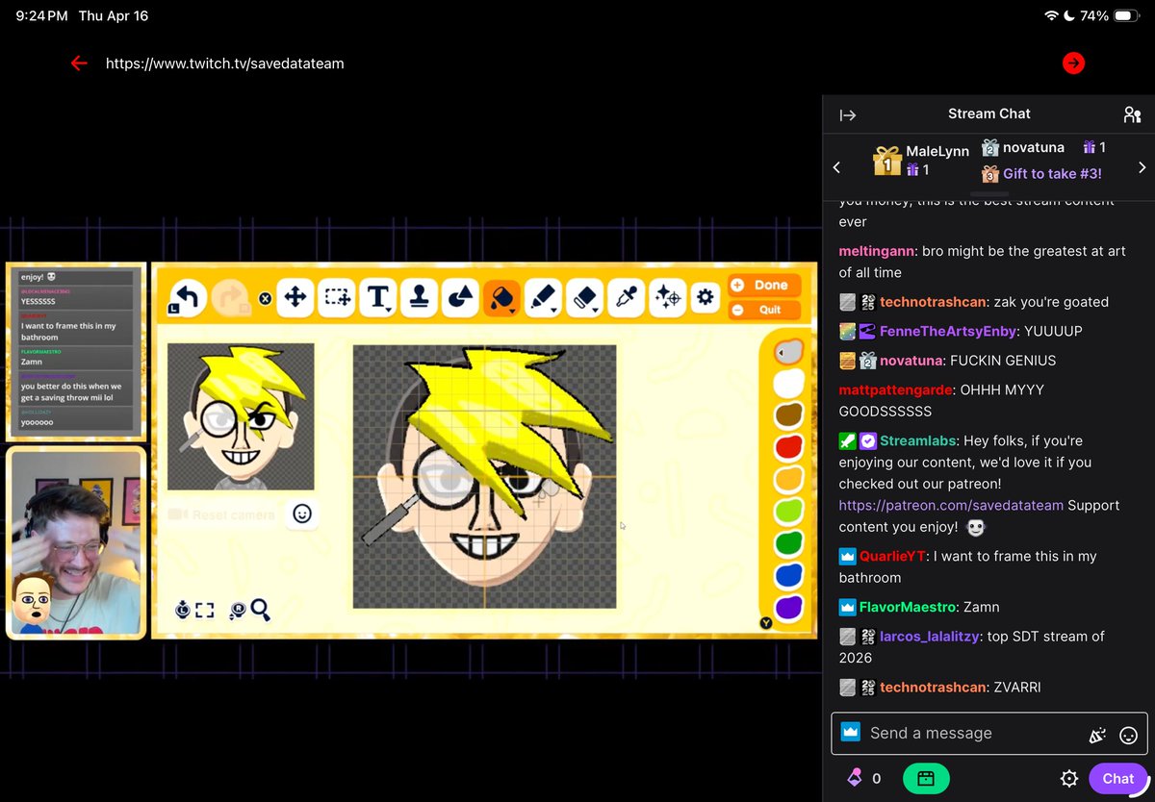Screen dimensions: 1155x802
Task: Choose the white color swatch
Action: [x=788, y=384]
